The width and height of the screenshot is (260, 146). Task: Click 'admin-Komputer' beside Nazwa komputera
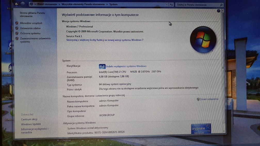[x=109, y=100]
